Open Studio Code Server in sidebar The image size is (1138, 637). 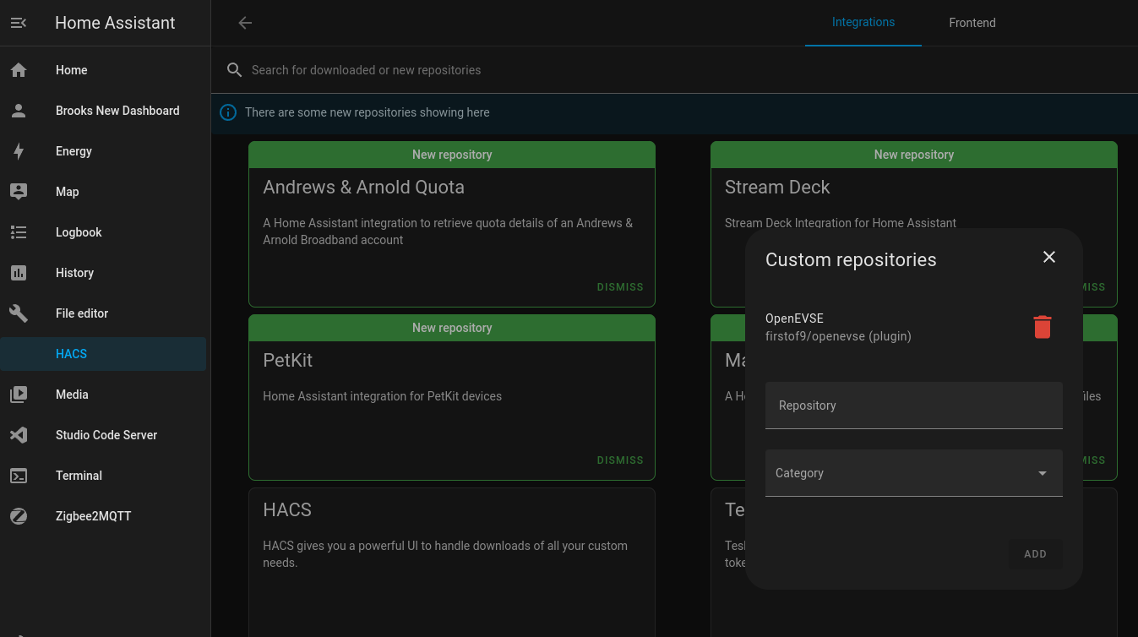pos(103,435)
